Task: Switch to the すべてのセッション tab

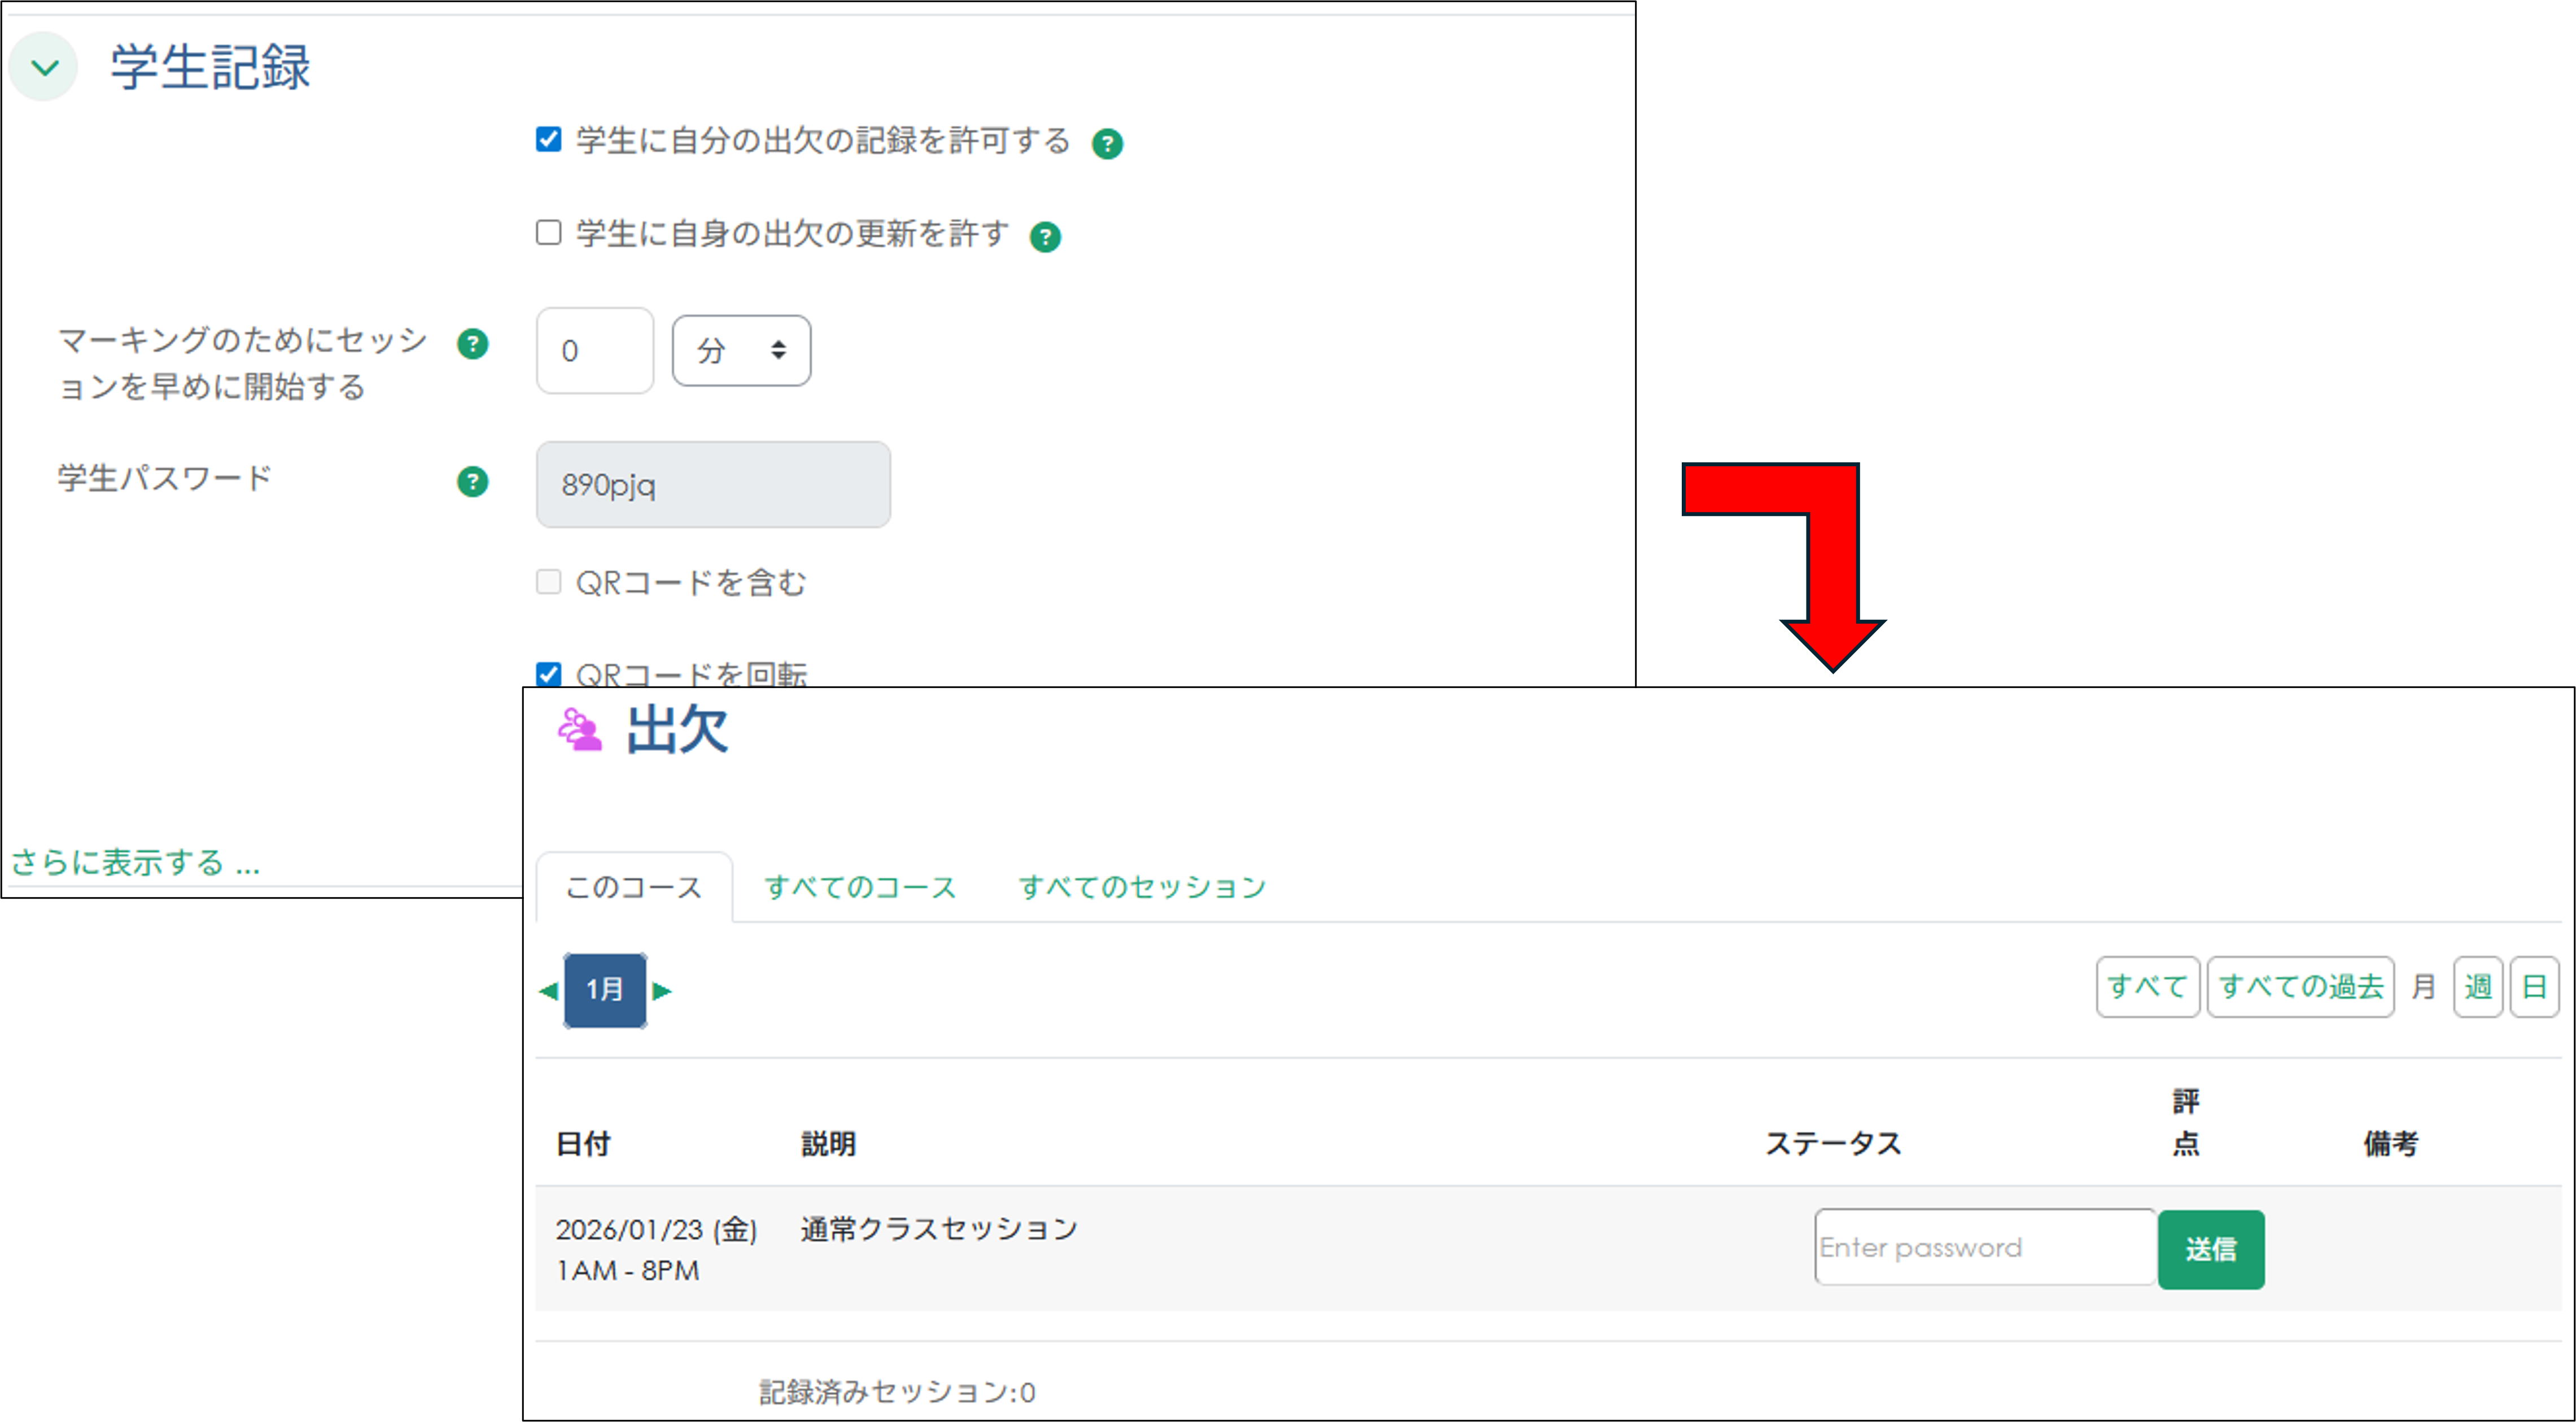Action: pos(1142,886)
